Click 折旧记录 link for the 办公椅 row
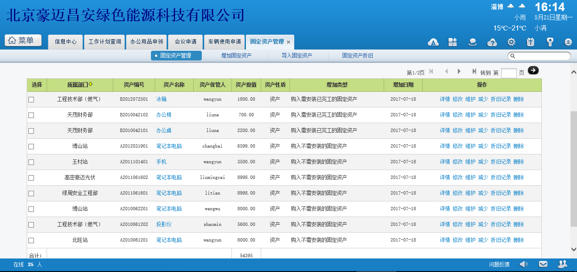This screenshot has width=577, height=272. (x=501, y=115)
